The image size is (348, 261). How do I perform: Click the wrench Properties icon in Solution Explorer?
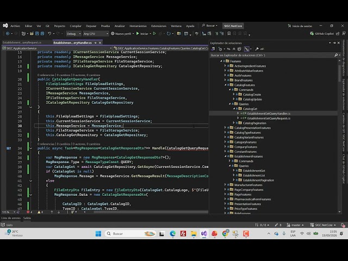click(257, 49)
